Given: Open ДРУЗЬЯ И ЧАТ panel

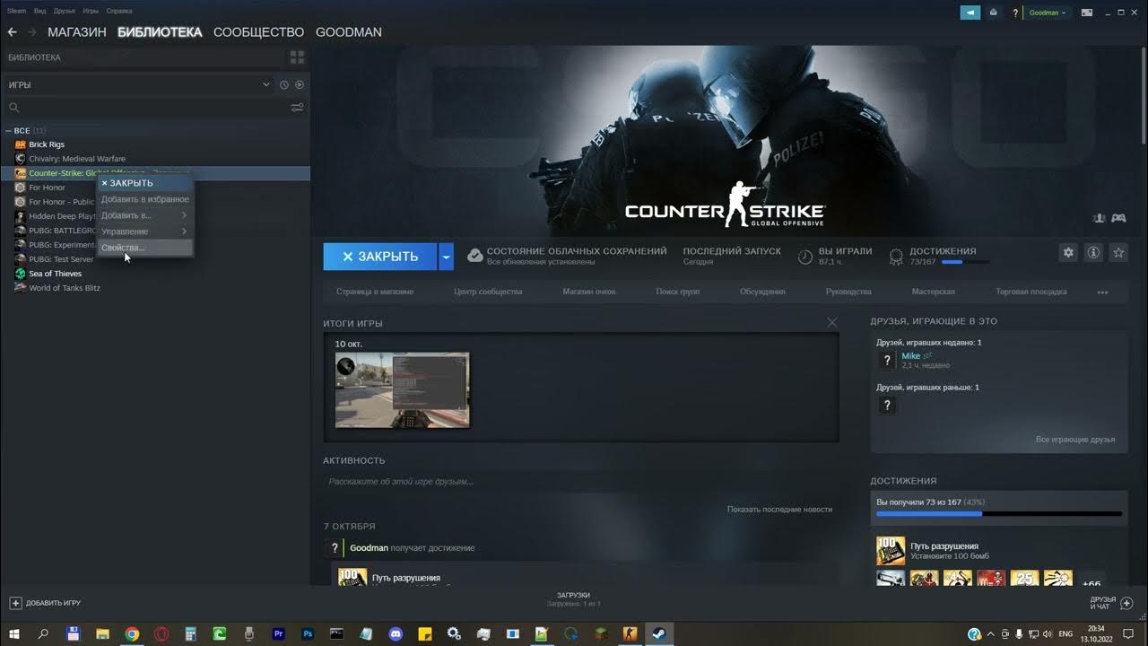Looking at the screenshot, I should 1111,603.
